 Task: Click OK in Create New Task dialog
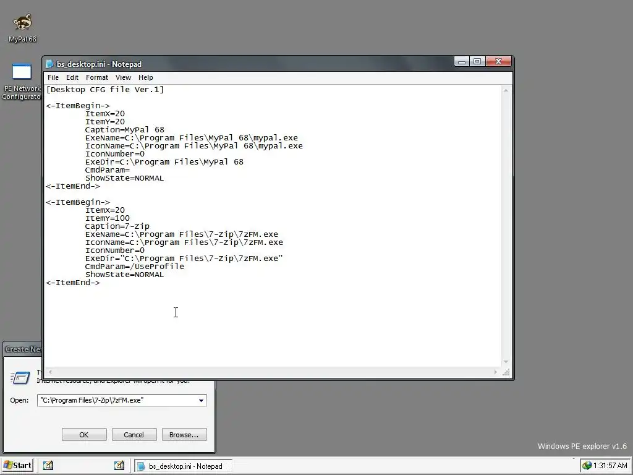click(84, 435)
